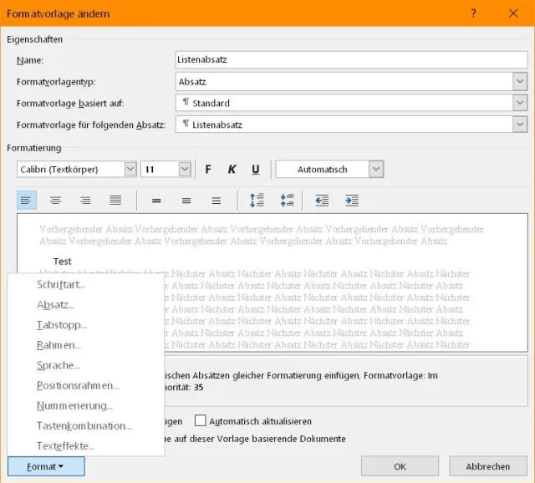Click Abbrechen to cancel the dialog
This screenshot has height=483, width=535.
point(487,466)
